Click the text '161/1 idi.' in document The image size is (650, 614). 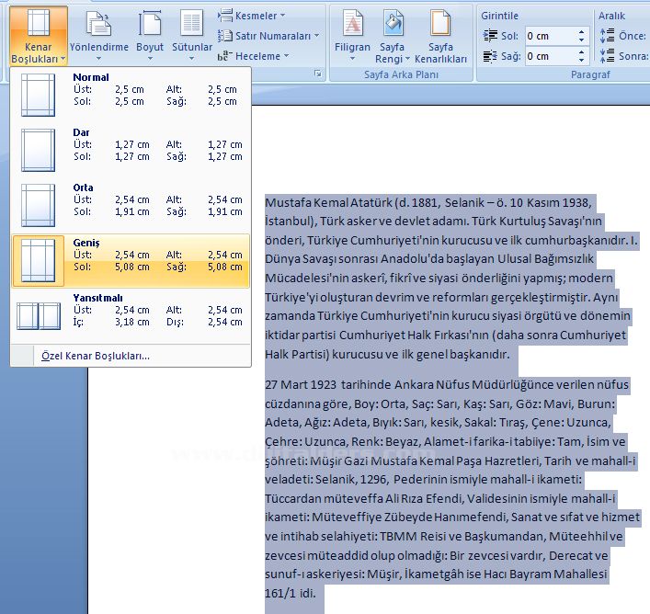(291, 593)
